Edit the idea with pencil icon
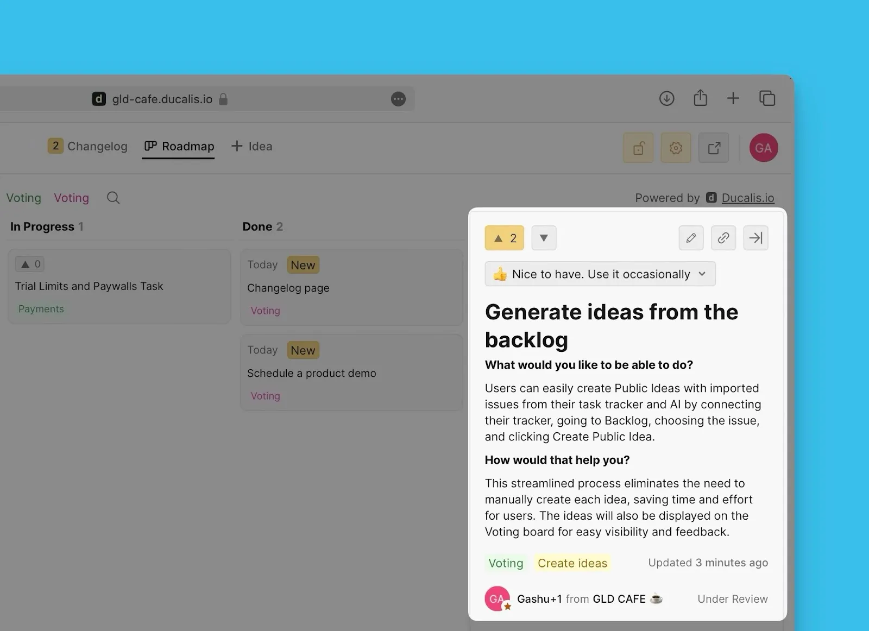Image resolution: width=869 pixels, height=631 pixels. 691,238
